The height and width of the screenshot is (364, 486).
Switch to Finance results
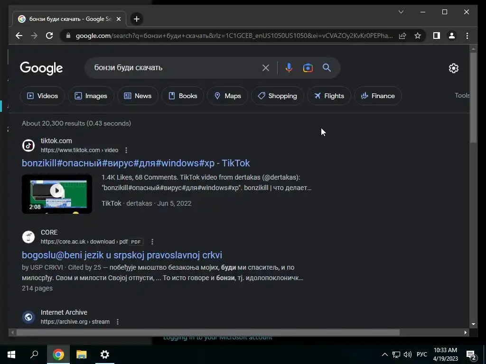pos(378,96)
